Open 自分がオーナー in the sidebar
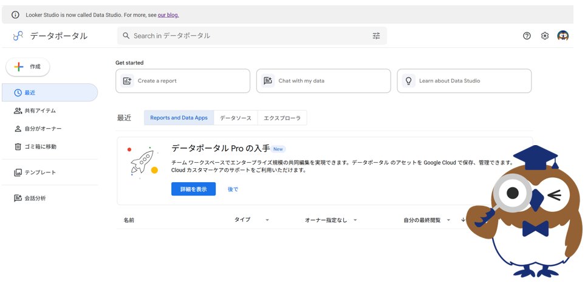 point(50,129)
